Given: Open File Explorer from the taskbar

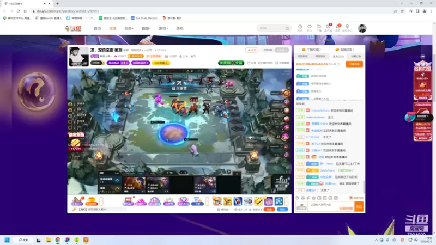Looking at the screenshot, I should pyautogui.click(x=49, y=240).
